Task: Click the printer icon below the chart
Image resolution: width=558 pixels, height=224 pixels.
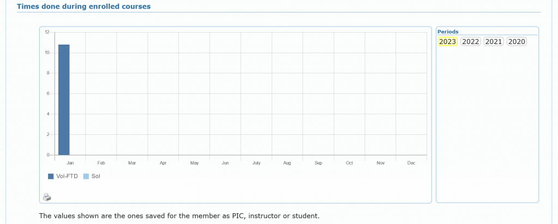Action: [x=47, y=197]
